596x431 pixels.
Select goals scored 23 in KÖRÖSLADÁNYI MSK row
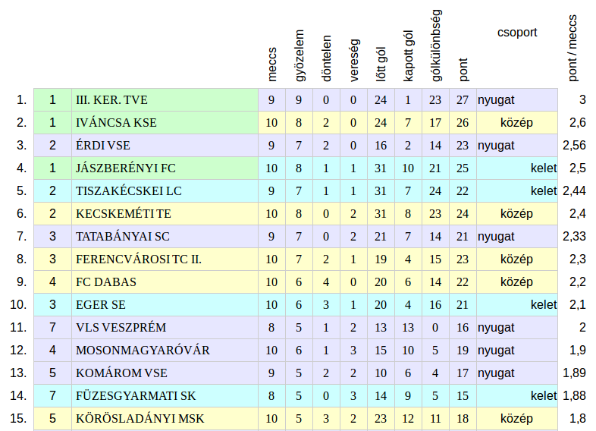click(x=381, y=418)
